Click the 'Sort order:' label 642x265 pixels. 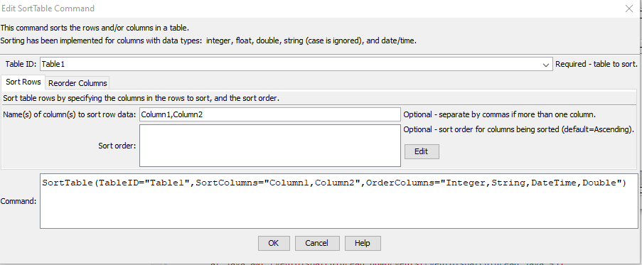coord(117,146)
